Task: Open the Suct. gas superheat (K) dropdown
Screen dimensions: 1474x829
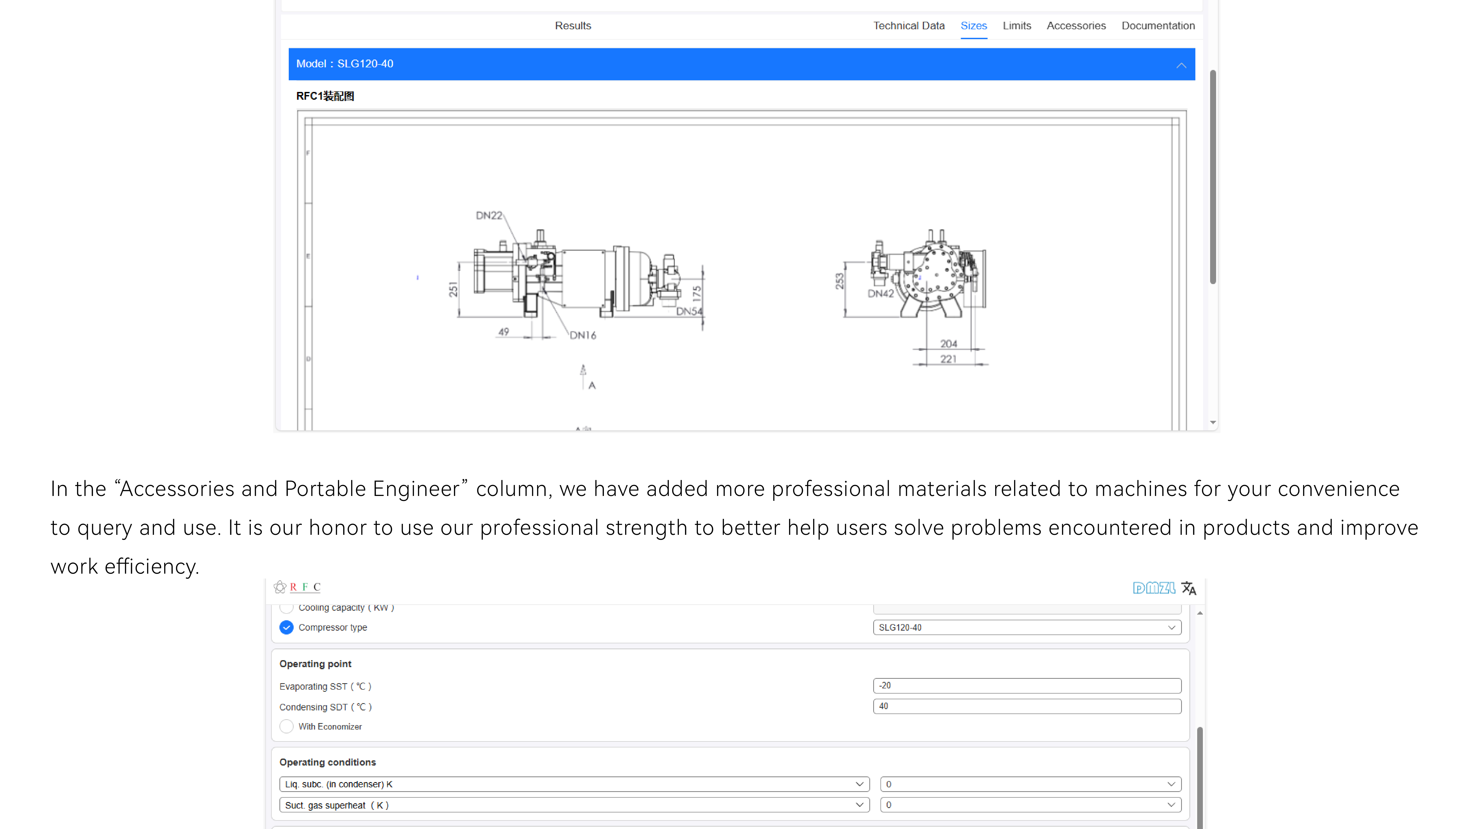Action: tap(574, 805)
